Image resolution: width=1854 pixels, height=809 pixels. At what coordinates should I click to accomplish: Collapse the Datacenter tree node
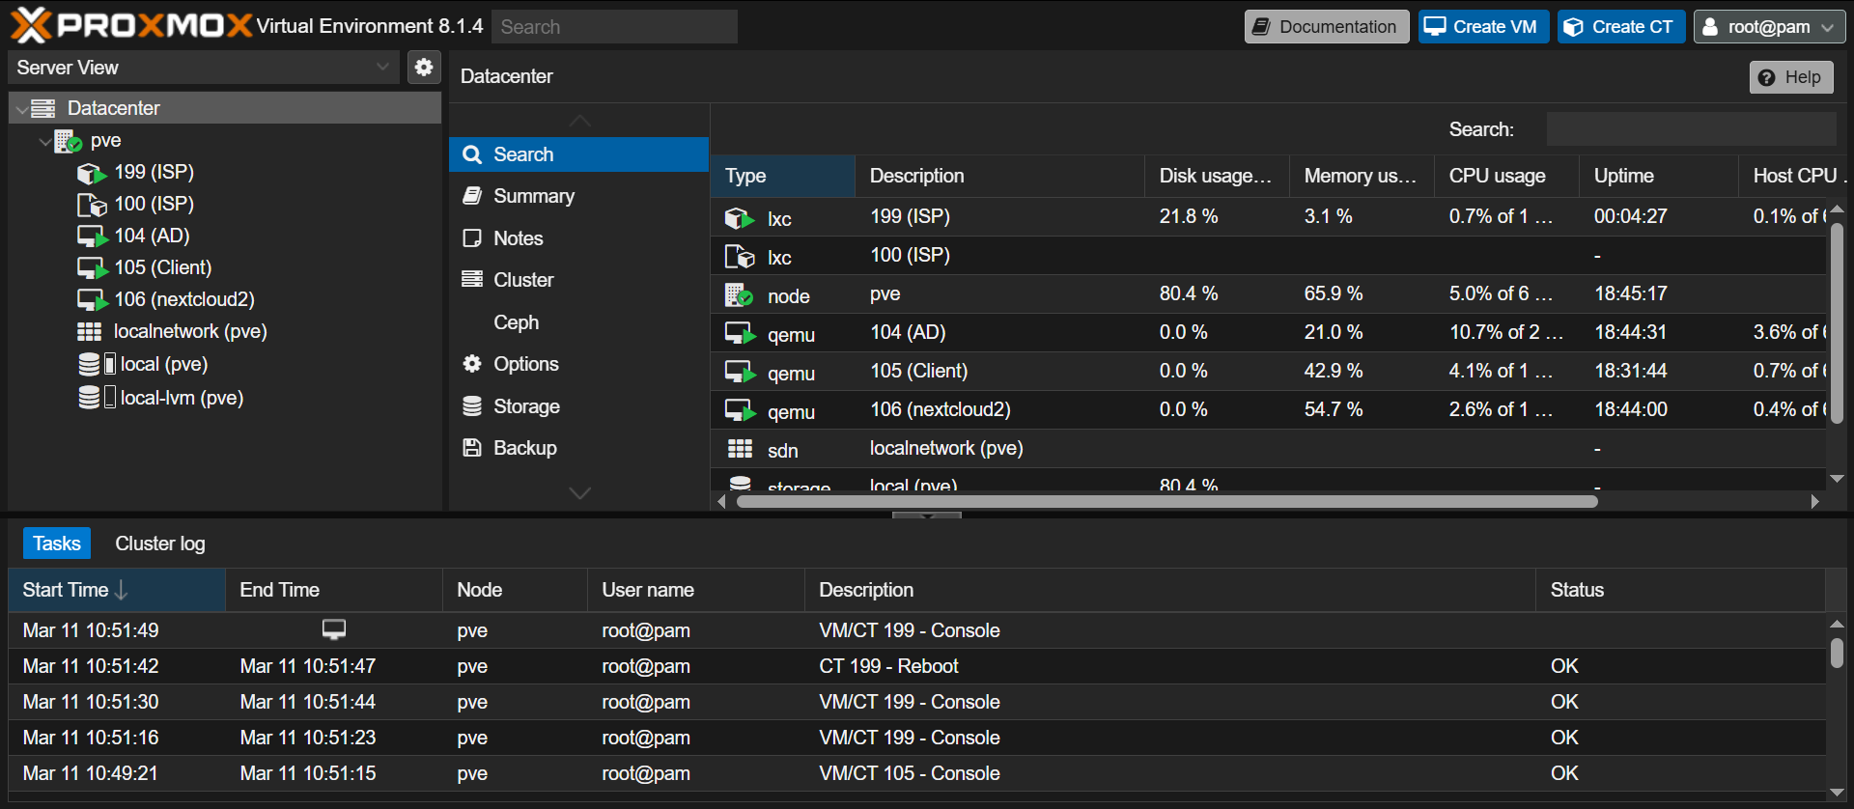pyautogui.click(x=22, y=109)
